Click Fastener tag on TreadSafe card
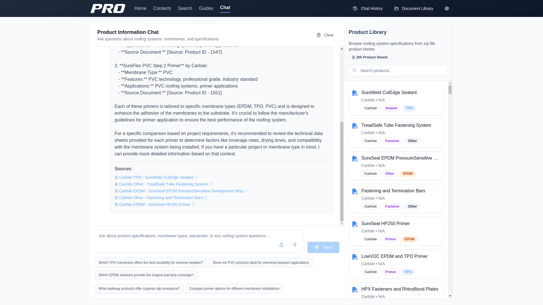 point(392,141)
